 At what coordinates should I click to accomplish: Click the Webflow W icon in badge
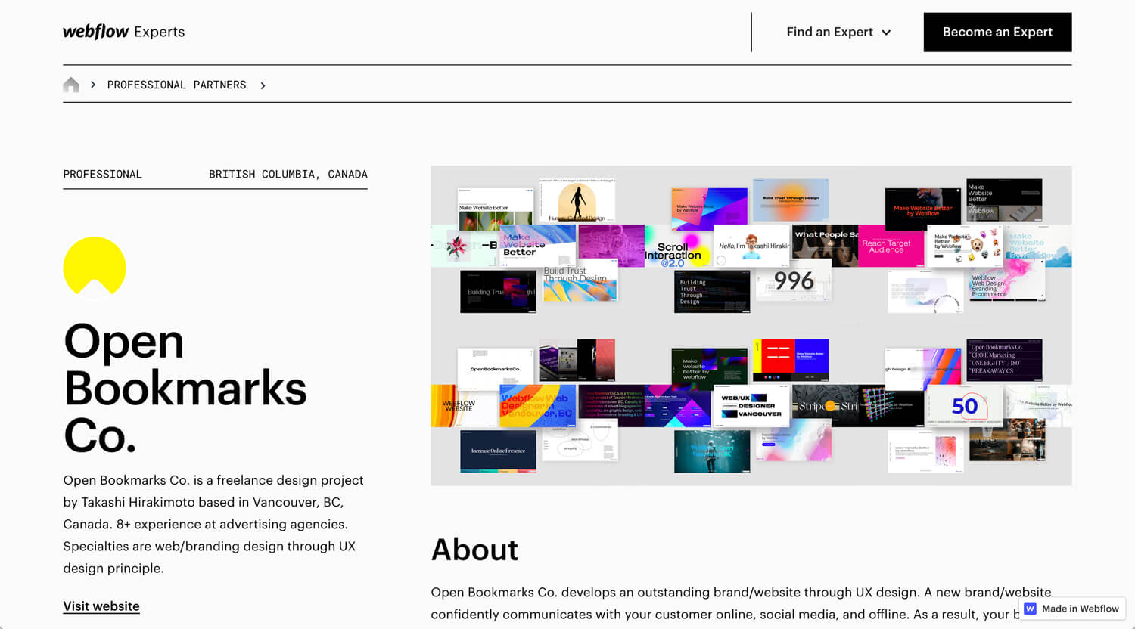click(1031, 609)
